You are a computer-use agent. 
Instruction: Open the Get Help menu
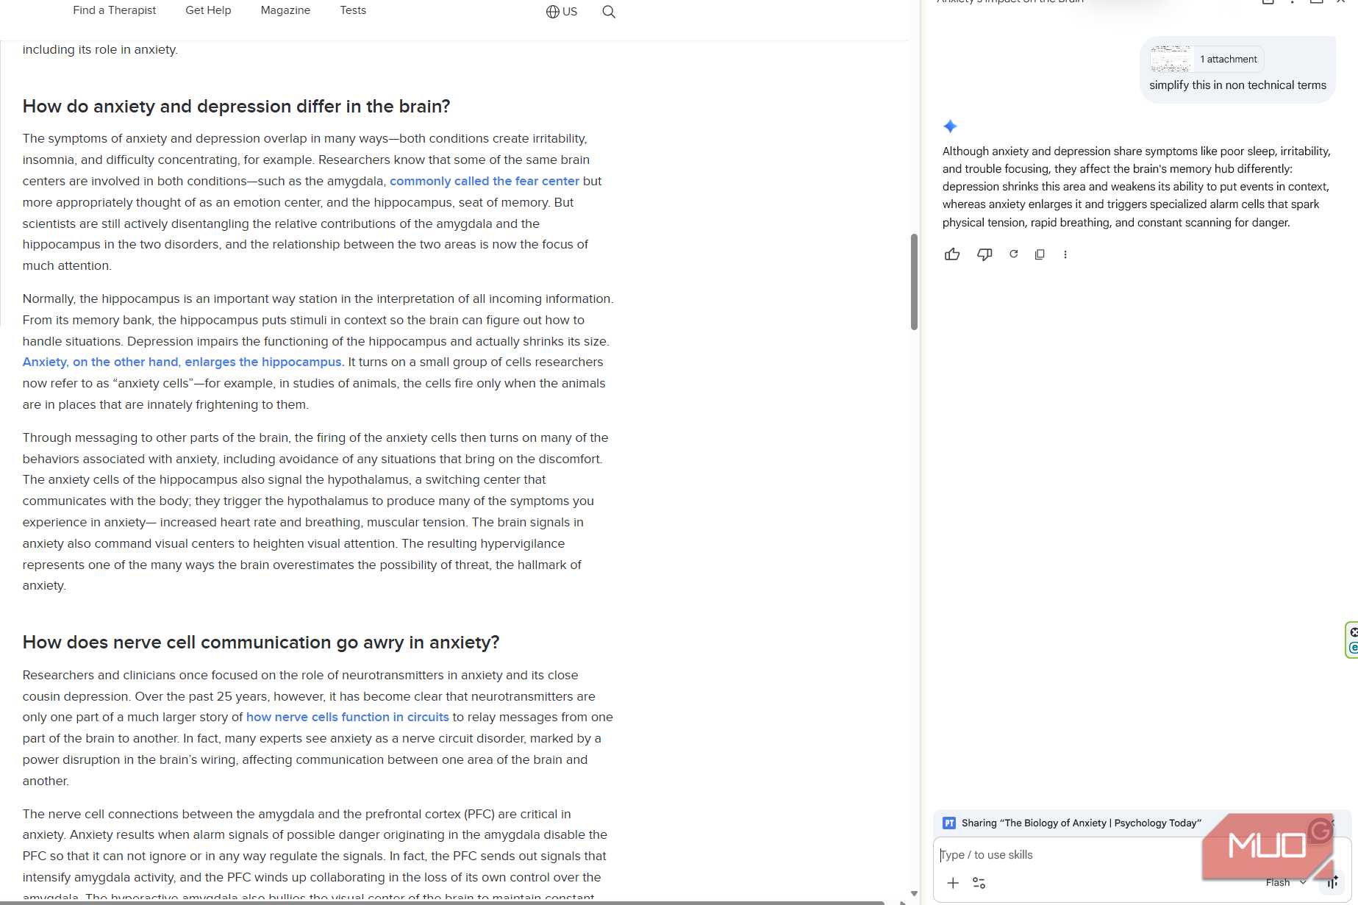pyautogui.click(x=208, y=10)
